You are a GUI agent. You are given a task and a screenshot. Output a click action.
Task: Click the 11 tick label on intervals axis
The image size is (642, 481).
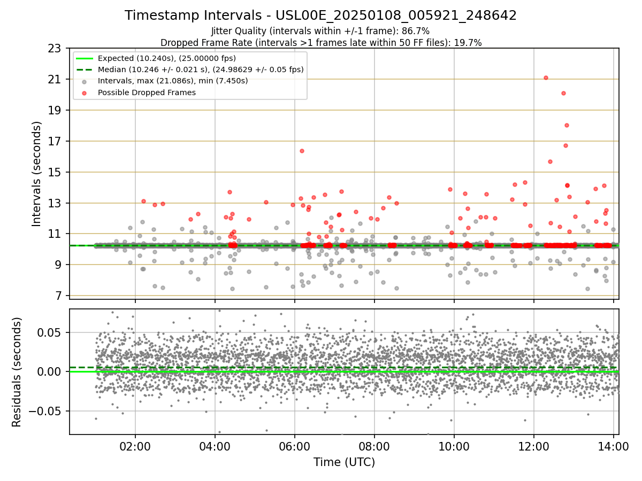(56, 234)
